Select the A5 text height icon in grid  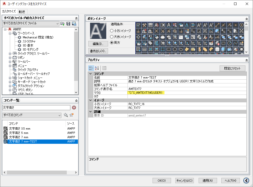tap(205, 25)
